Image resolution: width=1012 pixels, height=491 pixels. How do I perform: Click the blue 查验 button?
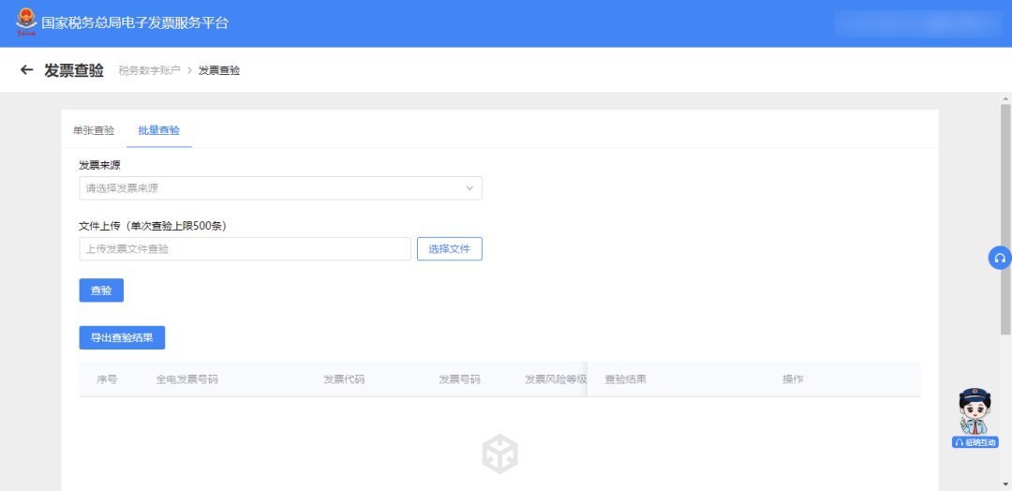[x=101, y=290]
